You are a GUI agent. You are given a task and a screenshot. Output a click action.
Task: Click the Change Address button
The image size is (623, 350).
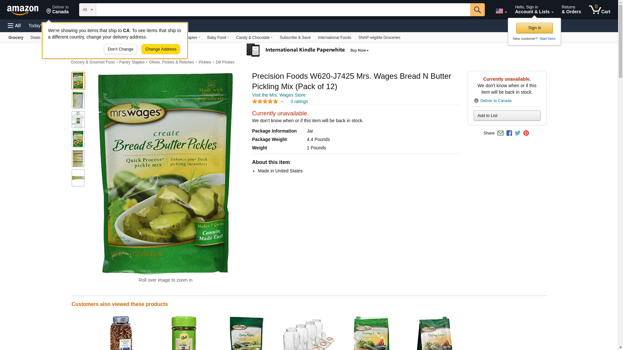[161, 49]
